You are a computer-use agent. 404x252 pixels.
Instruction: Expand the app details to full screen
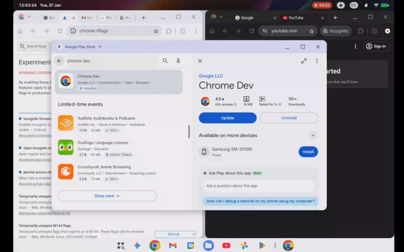pyautogui.click(x=304, y=61)
